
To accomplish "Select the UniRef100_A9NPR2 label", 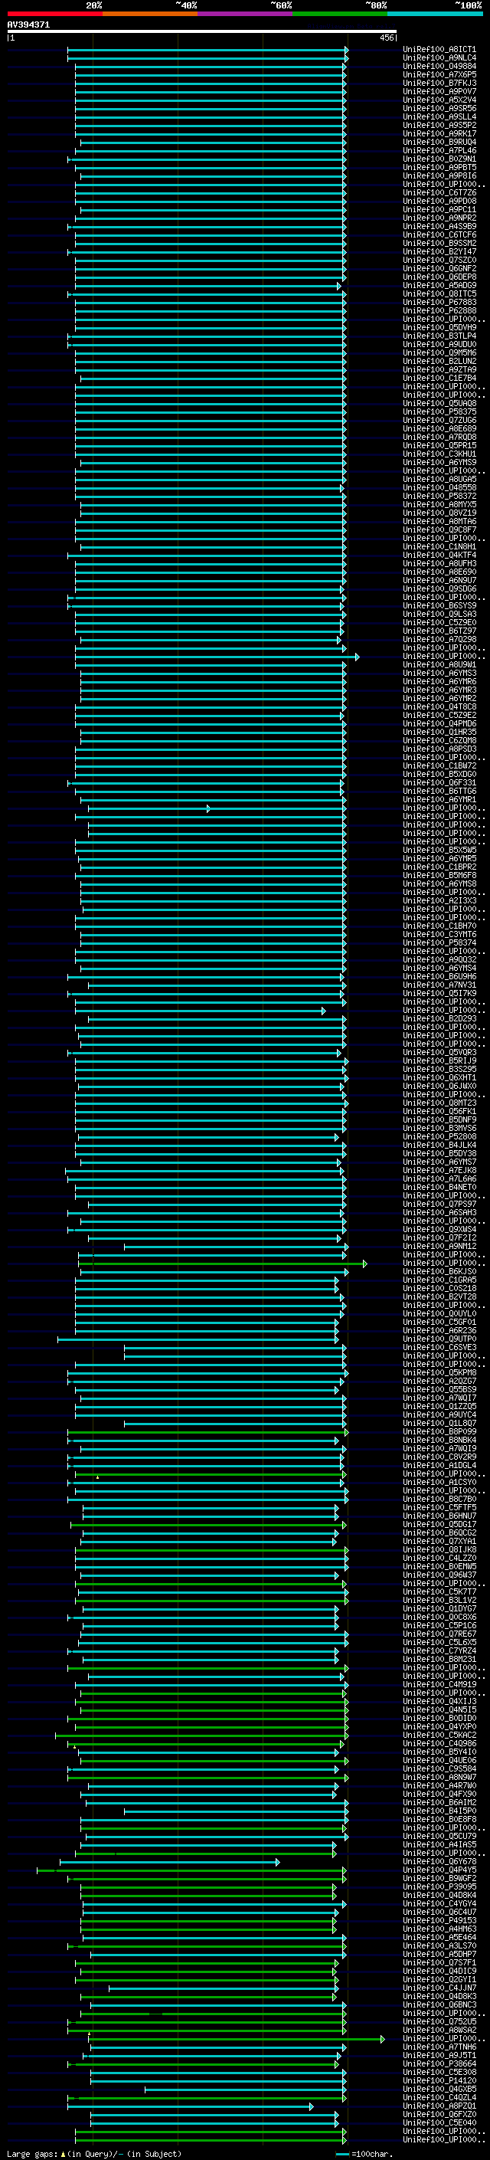I will tap(439, 218).
